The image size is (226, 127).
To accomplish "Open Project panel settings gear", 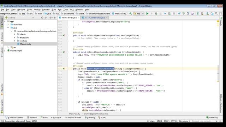I will pos(50,18).
